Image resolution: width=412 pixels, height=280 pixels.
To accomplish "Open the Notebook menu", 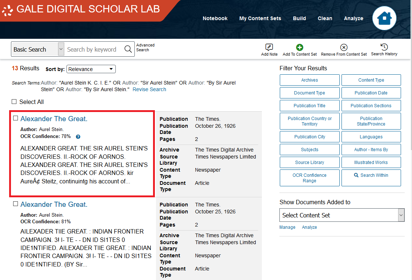I will (215, 18).
